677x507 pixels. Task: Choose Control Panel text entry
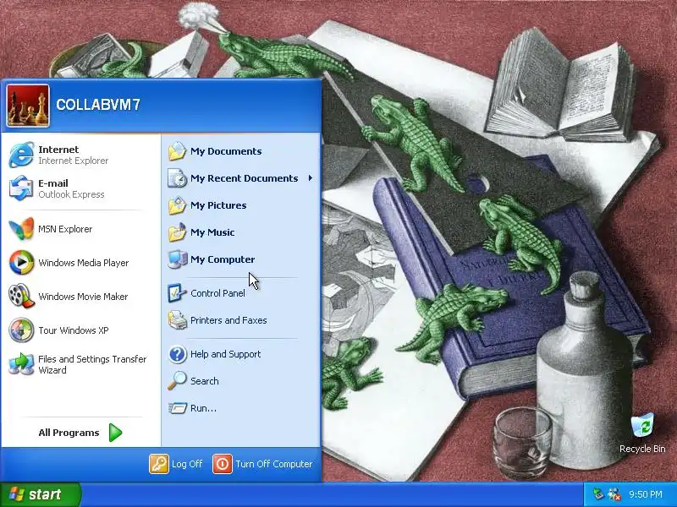click(217, 293)
